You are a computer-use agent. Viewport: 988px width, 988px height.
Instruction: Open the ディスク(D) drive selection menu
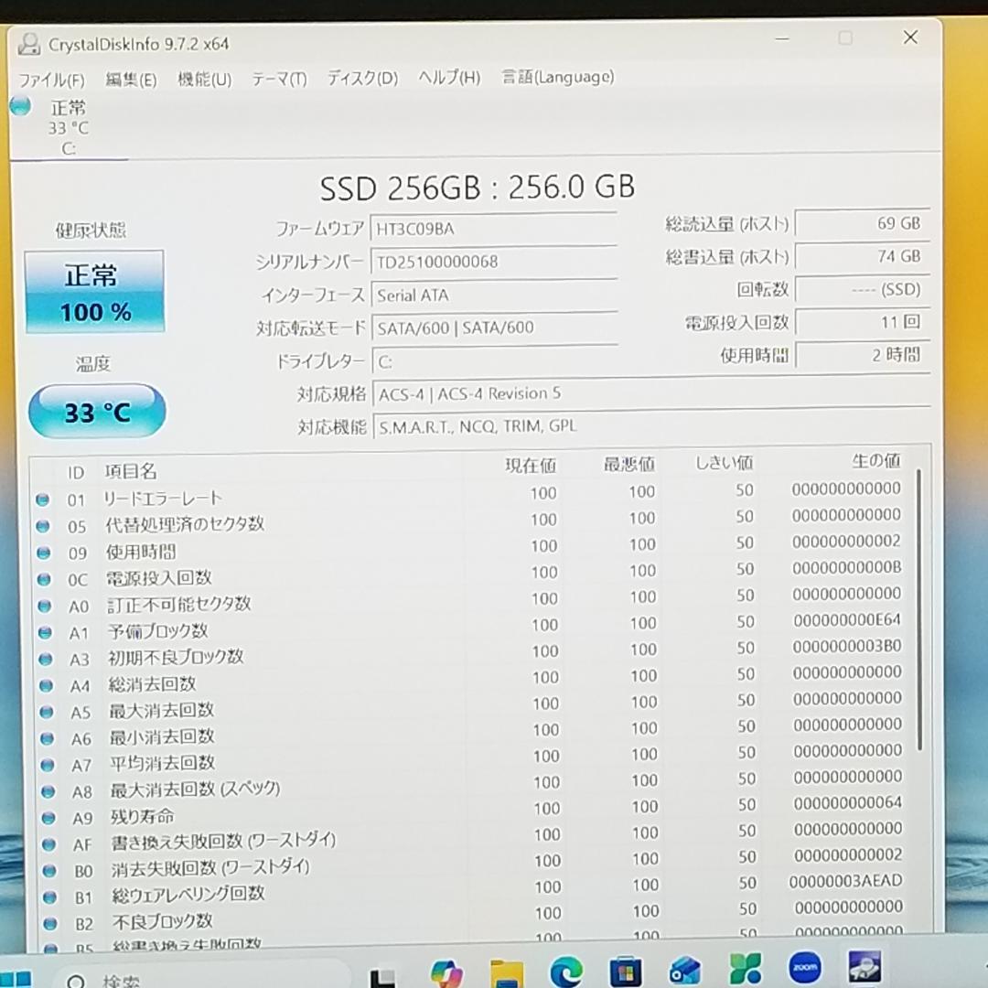(361, 79)
